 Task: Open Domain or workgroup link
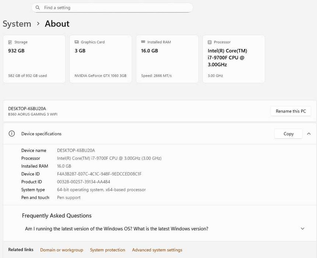pyautogui.click(x=62, y=250)
